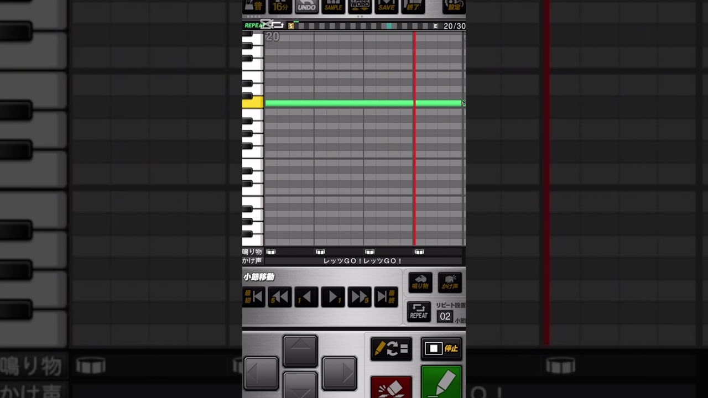Save the song with SAVE button
This screenshot has width=708, height=398.
[386, 6]
